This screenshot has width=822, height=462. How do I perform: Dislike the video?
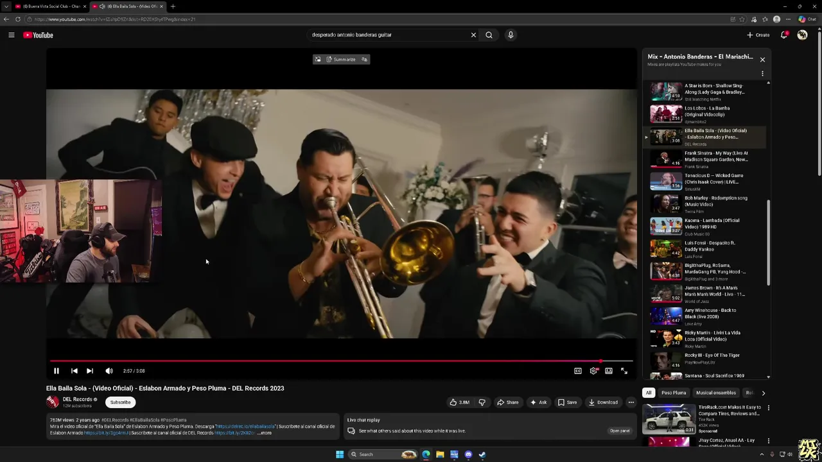coord(482,402)
